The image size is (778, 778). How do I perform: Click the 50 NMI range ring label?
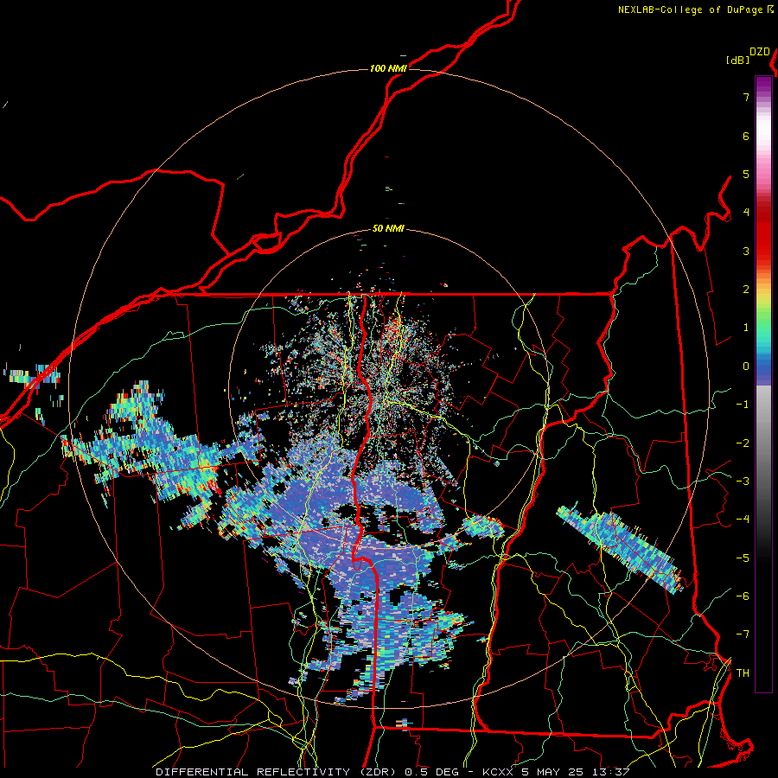point(388,228)
